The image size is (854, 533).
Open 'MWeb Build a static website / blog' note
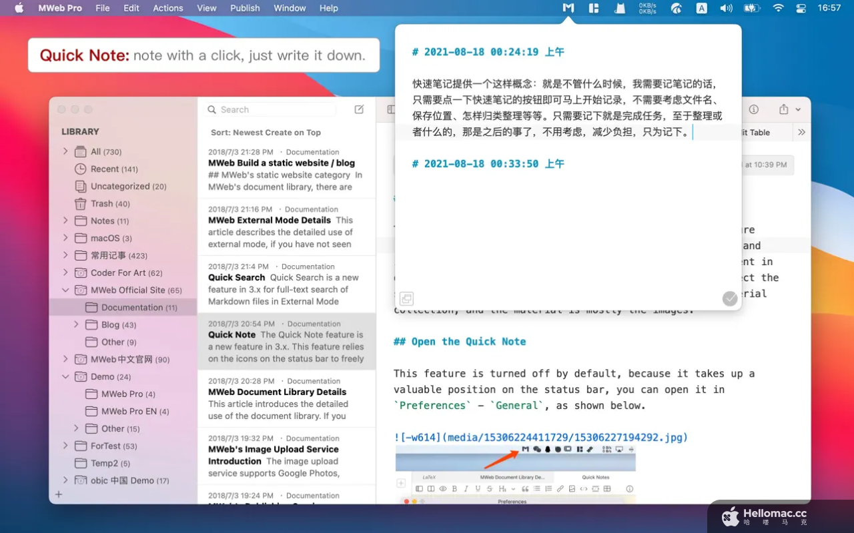[287, 170]
